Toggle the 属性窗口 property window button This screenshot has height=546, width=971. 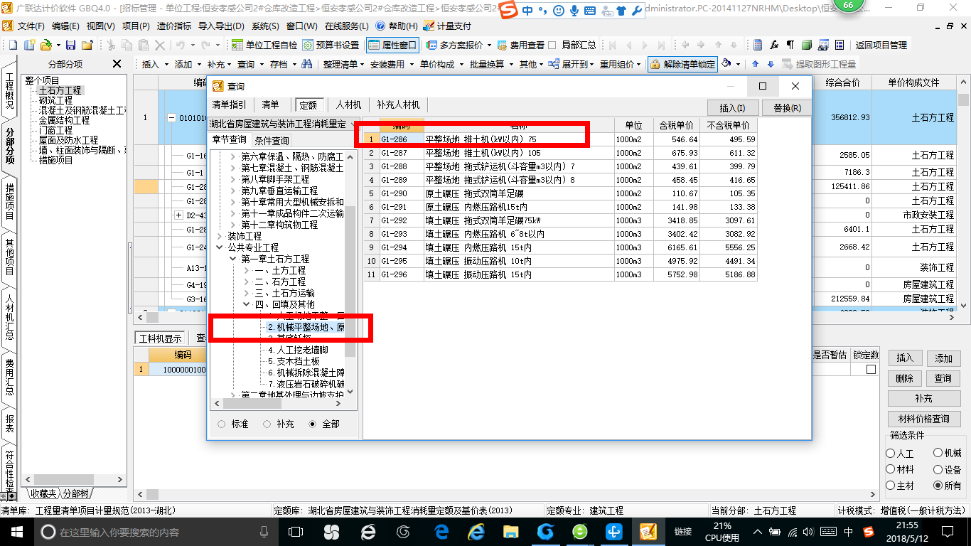(393, 45)
